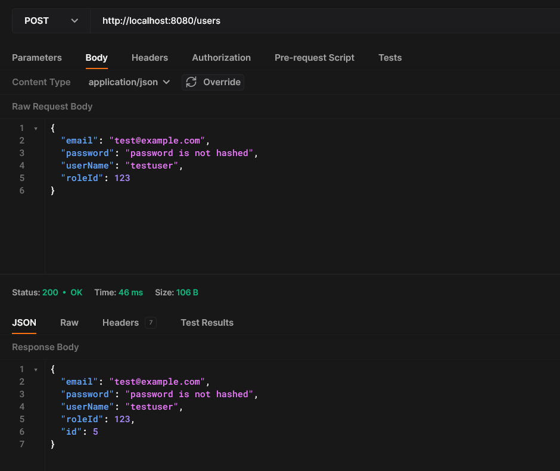Open the Pre-request Script tab
The height and width of the screenshot is (471, 560).
tap(314, 58)
